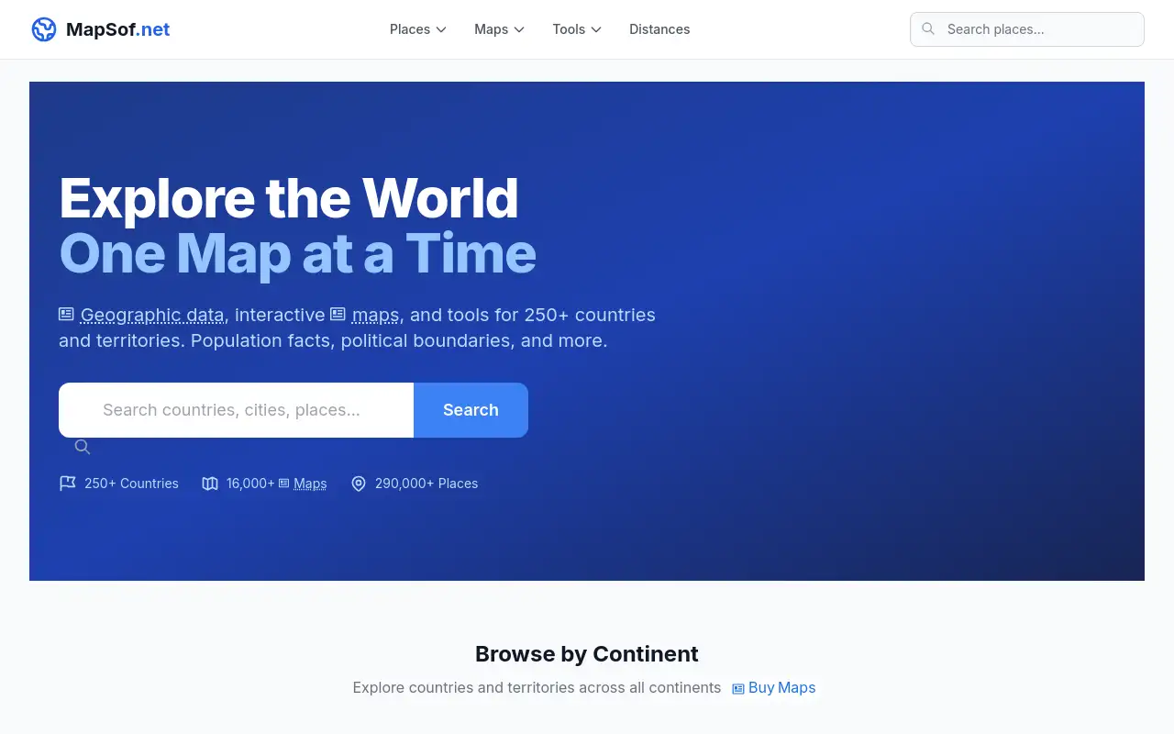Click the small icon before Buy Maps
The width and height of the screenshot is (1174, 734).
pos(738,688)
